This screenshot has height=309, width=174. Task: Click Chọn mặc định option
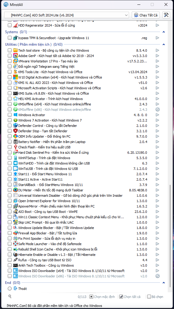(x=102, y=296)
